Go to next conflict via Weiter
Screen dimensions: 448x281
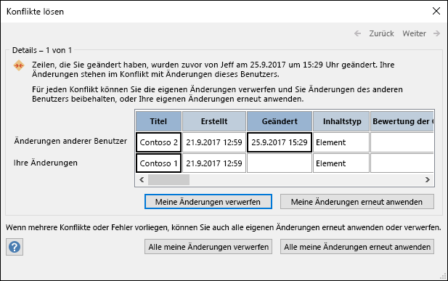click(x=414, y=33)
